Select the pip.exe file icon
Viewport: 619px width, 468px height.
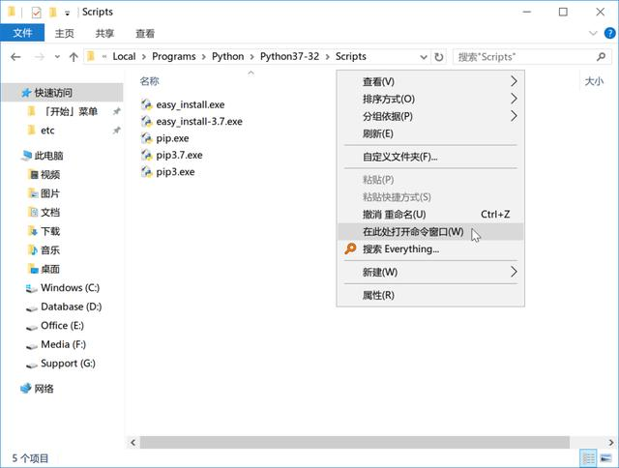point(146,138)
